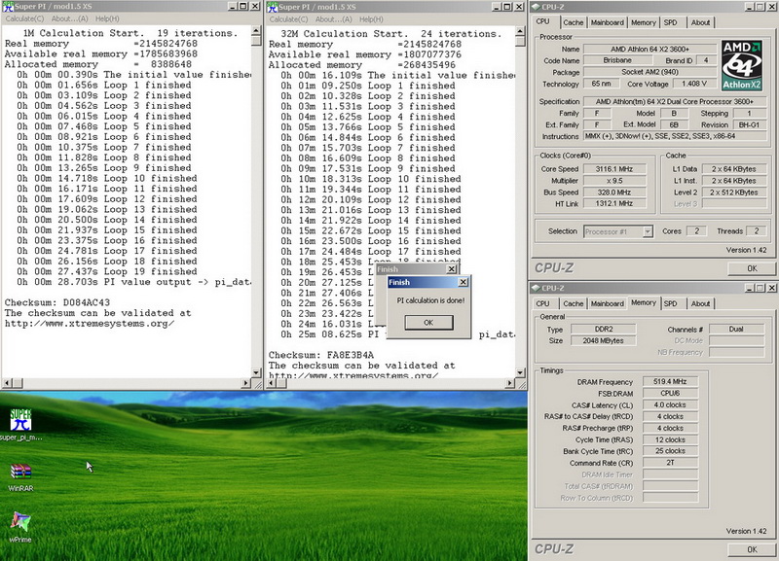This screenshot has width=779, height=561.
Task: Open Help menu in the 1M Super PI window
Action: coord(107,18)
